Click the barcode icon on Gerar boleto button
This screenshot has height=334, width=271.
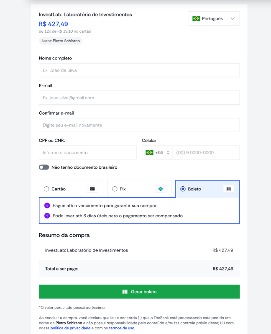coord(125,292)
